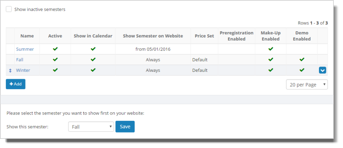Open the Winter semester link

pos(23,70)
